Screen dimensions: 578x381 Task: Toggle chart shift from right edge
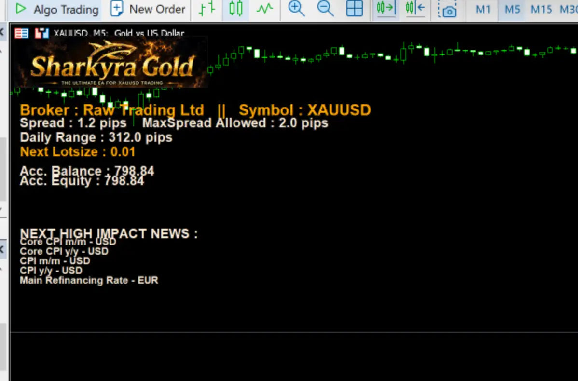415,9
